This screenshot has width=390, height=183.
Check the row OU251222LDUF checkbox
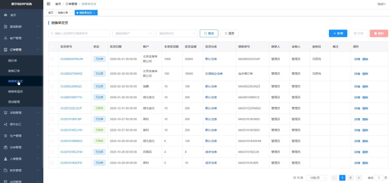tap(52, 108)
